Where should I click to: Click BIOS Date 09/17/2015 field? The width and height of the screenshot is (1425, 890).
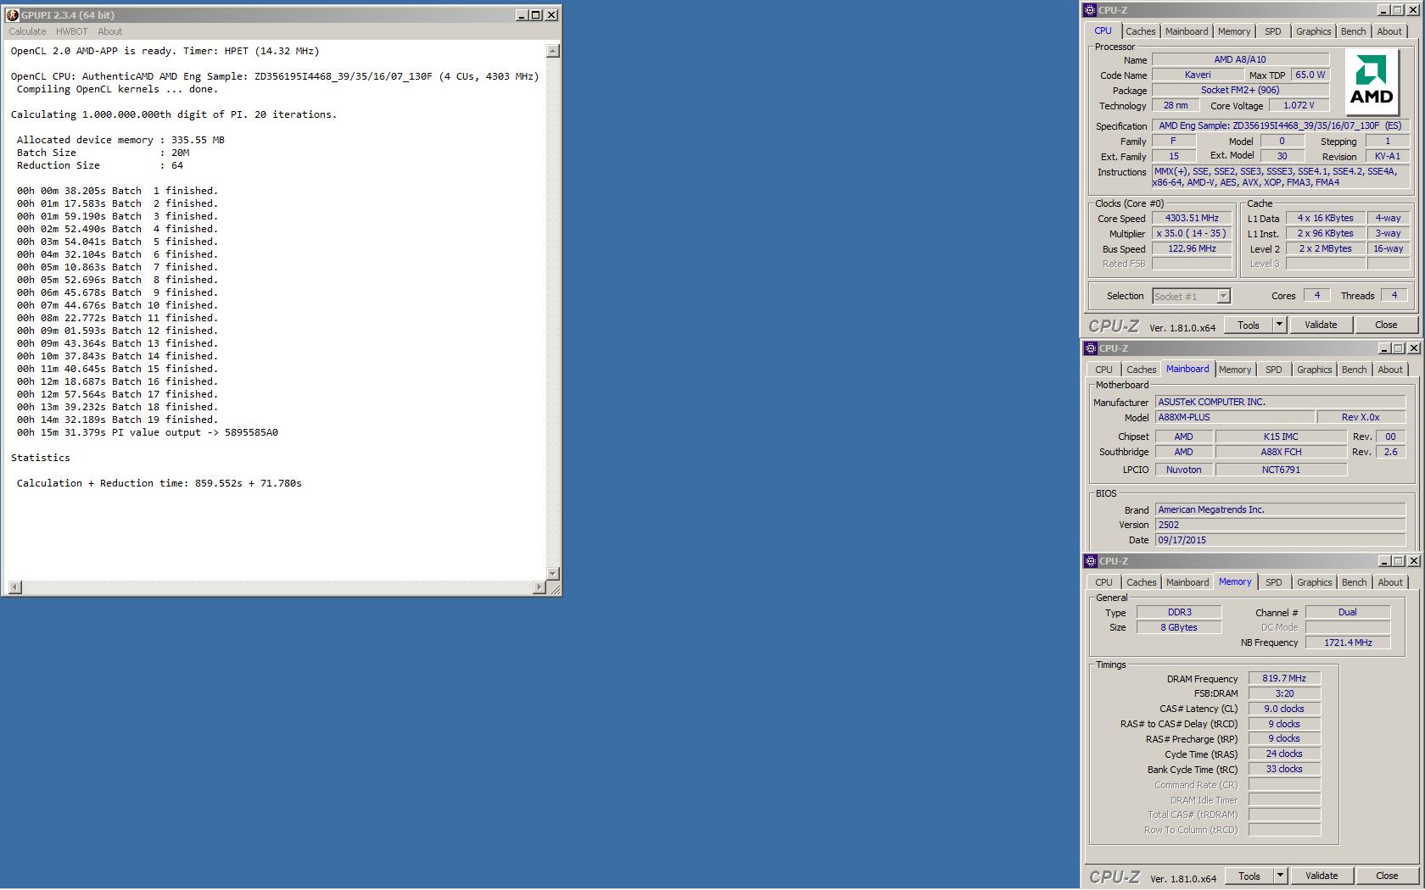click(1280, 540)
